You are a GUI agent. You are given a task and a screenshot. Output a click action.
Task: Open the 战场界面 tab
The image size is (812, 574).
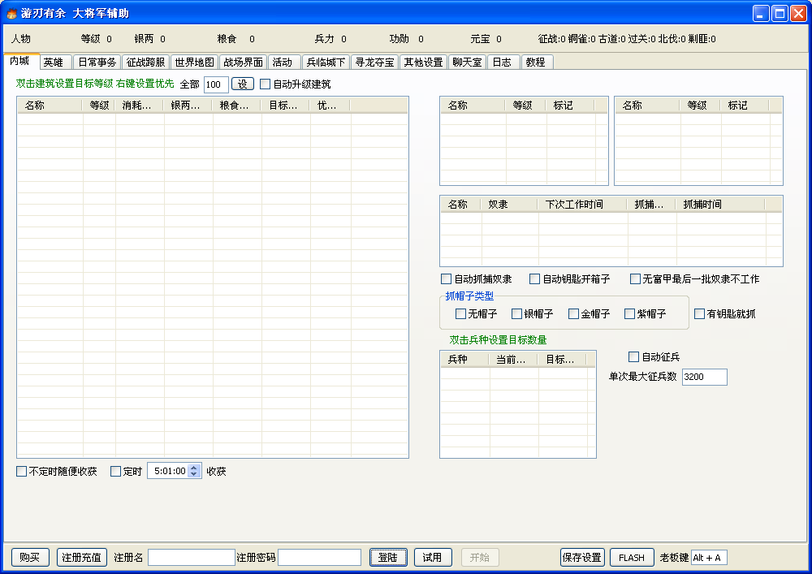click(243, 63)
